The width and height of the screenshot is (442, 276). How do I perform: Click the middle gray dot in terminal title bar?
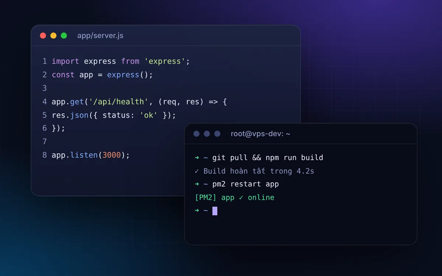point(207,134)
